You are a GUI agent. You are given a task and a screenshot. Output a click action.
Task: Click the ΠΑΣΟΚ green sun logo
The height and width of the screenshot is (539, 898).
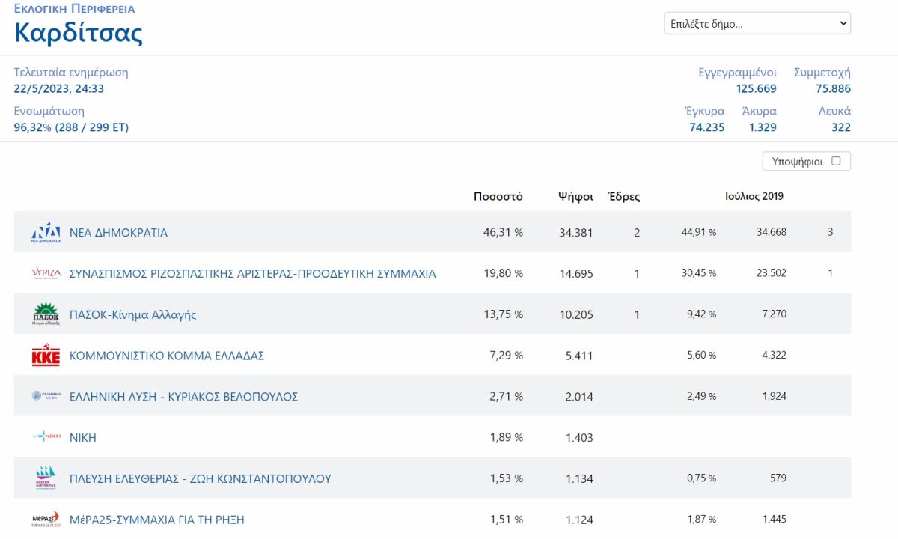[46, 314]
